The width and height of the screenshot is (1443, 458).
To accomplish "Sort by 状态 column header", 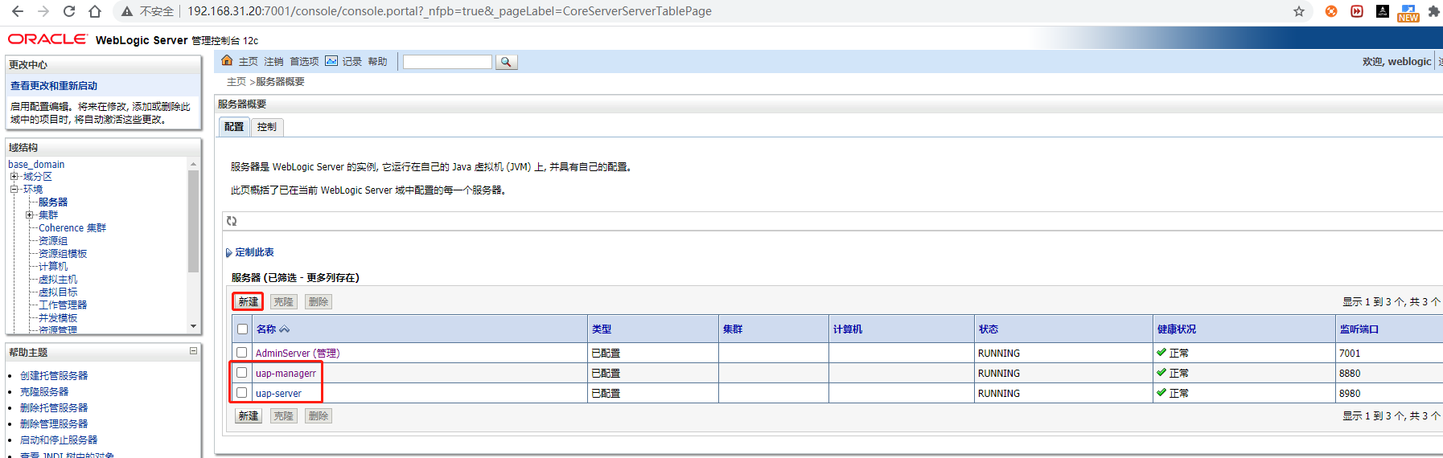I will pos(989,329).
